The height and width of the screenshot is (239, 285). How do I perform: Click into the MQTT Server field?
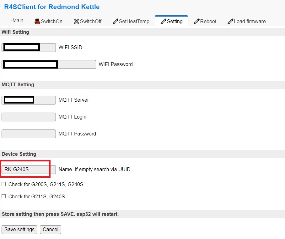tap(29, 100)
